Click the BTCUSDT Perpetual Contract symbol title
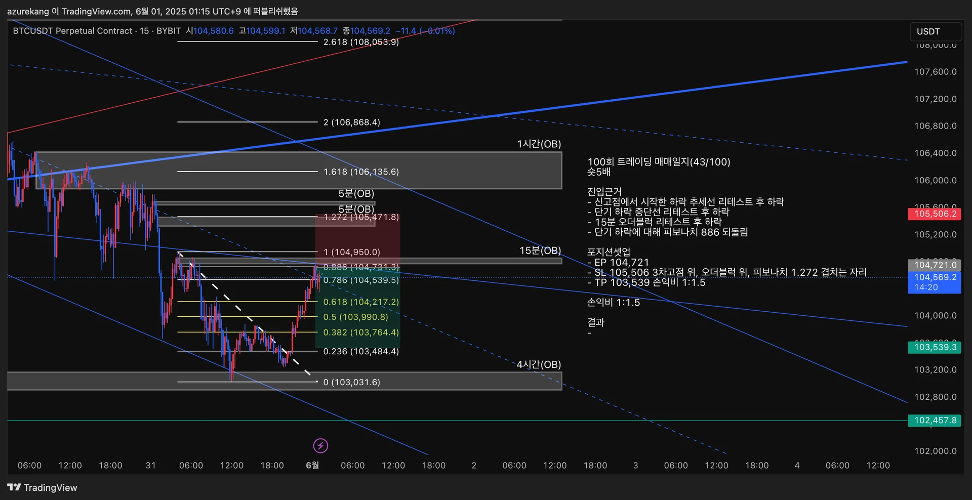Viewport: 972px width, 500px height. pos(72,31)
